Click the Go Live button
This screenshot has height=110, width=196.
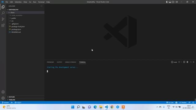point(170,102)
